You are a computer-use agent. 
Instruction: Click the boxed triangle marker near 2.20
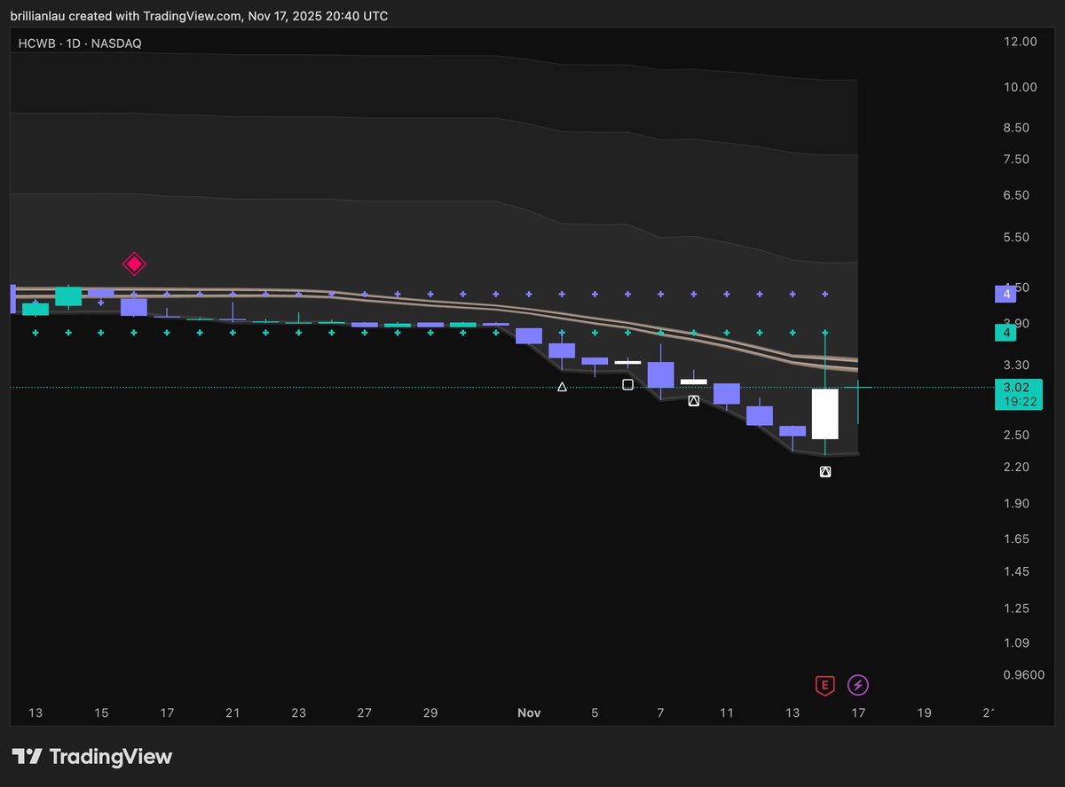coord(825,472)
